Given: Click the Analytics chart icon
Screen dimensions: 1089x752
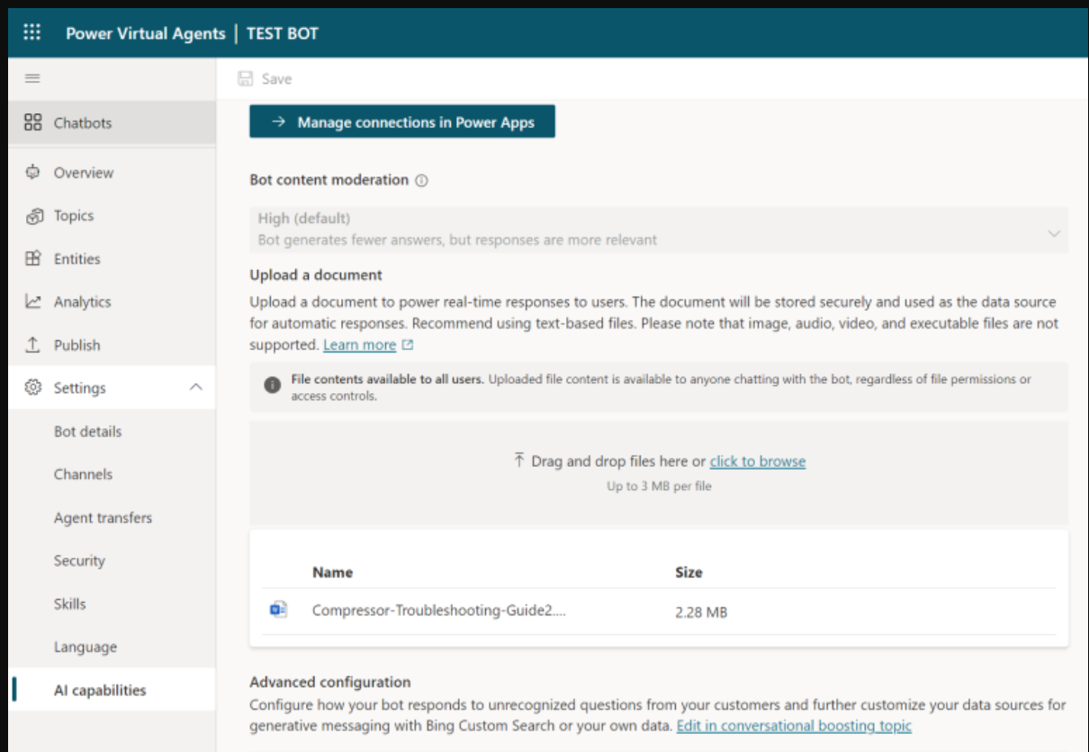Looking at the screenshot, I should (33, 301).
